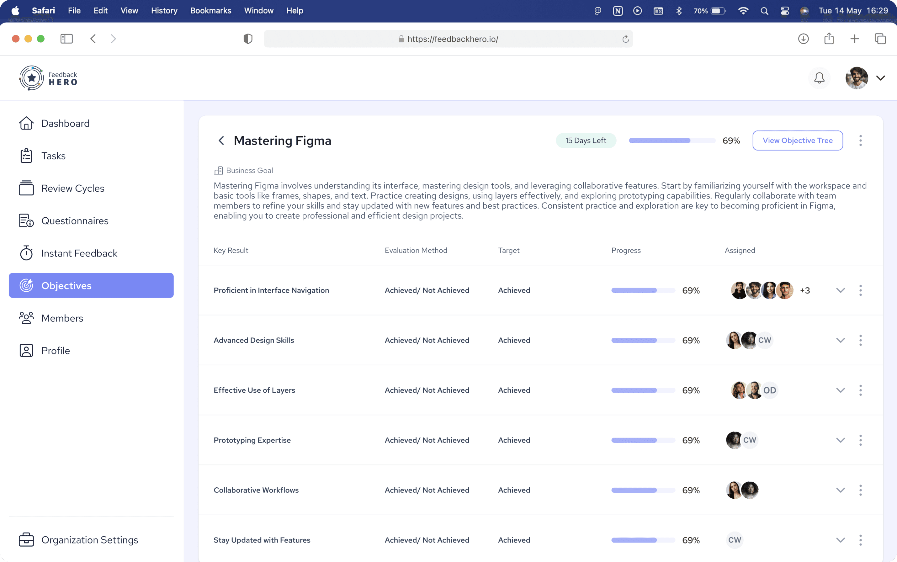Open more options for Prototyping Expertise

861,440
